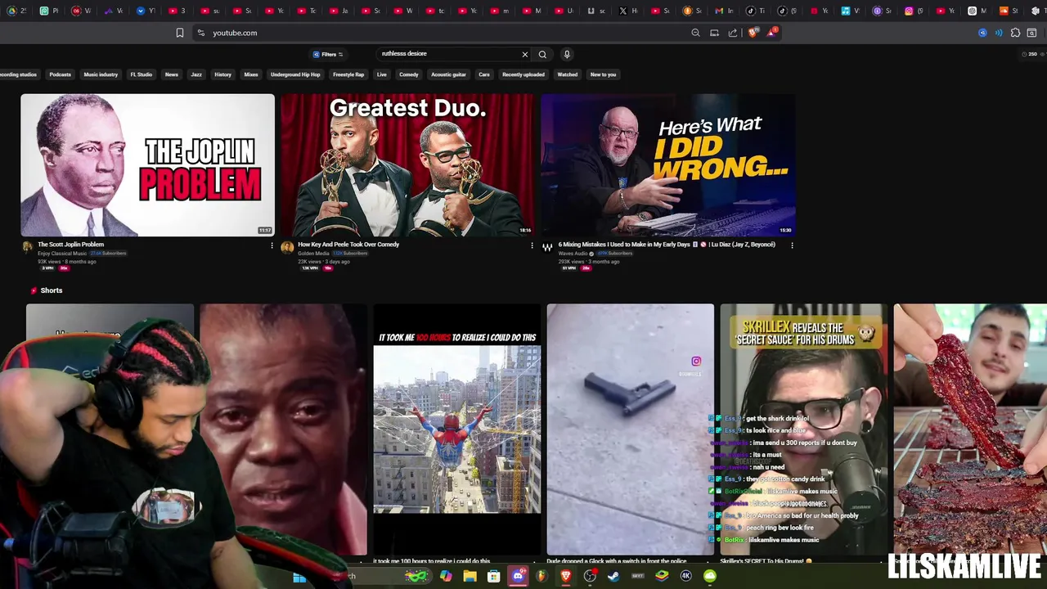Open menu for Key And Peele video
This screenshot has width=1047, height=589.
(532, 245)
